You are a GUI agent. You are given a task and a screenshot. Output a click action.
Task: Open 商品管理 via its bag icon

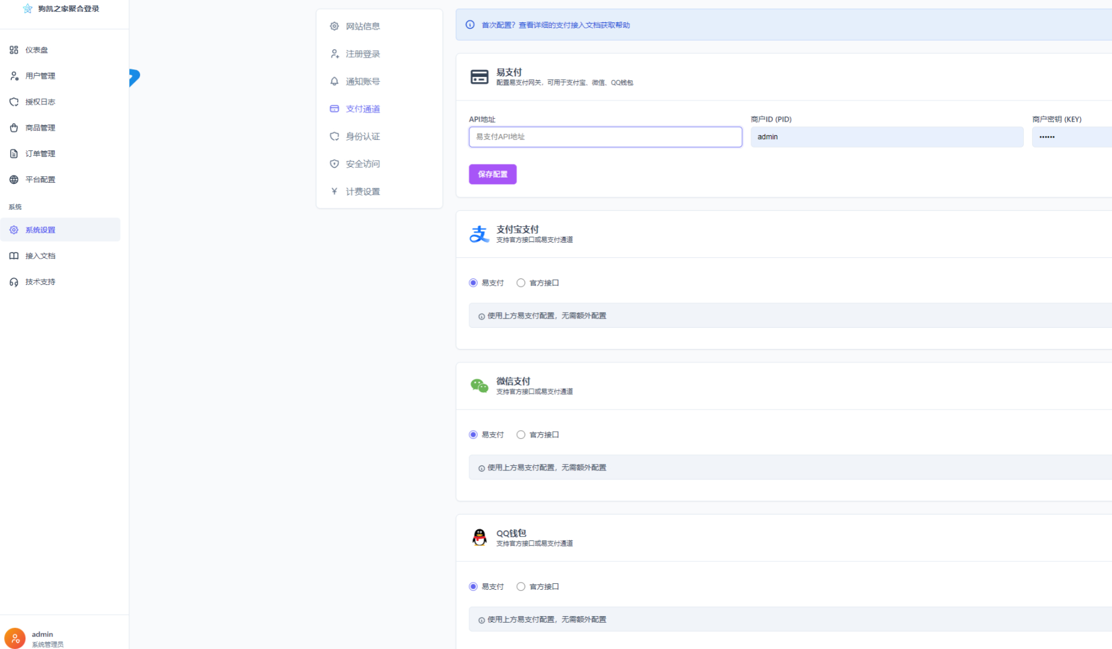[x=14, y=127]
